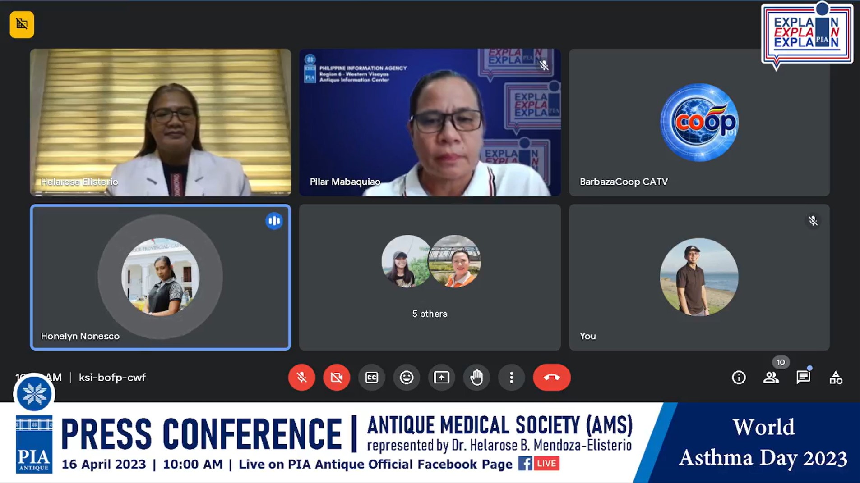Open the more options three-dot menu
This screenshot has width=860, height=483.
511,377
